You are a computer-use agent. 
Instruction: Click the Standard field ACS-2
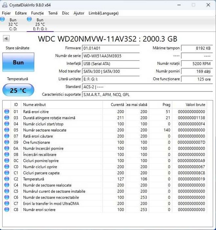coord(147,87)
